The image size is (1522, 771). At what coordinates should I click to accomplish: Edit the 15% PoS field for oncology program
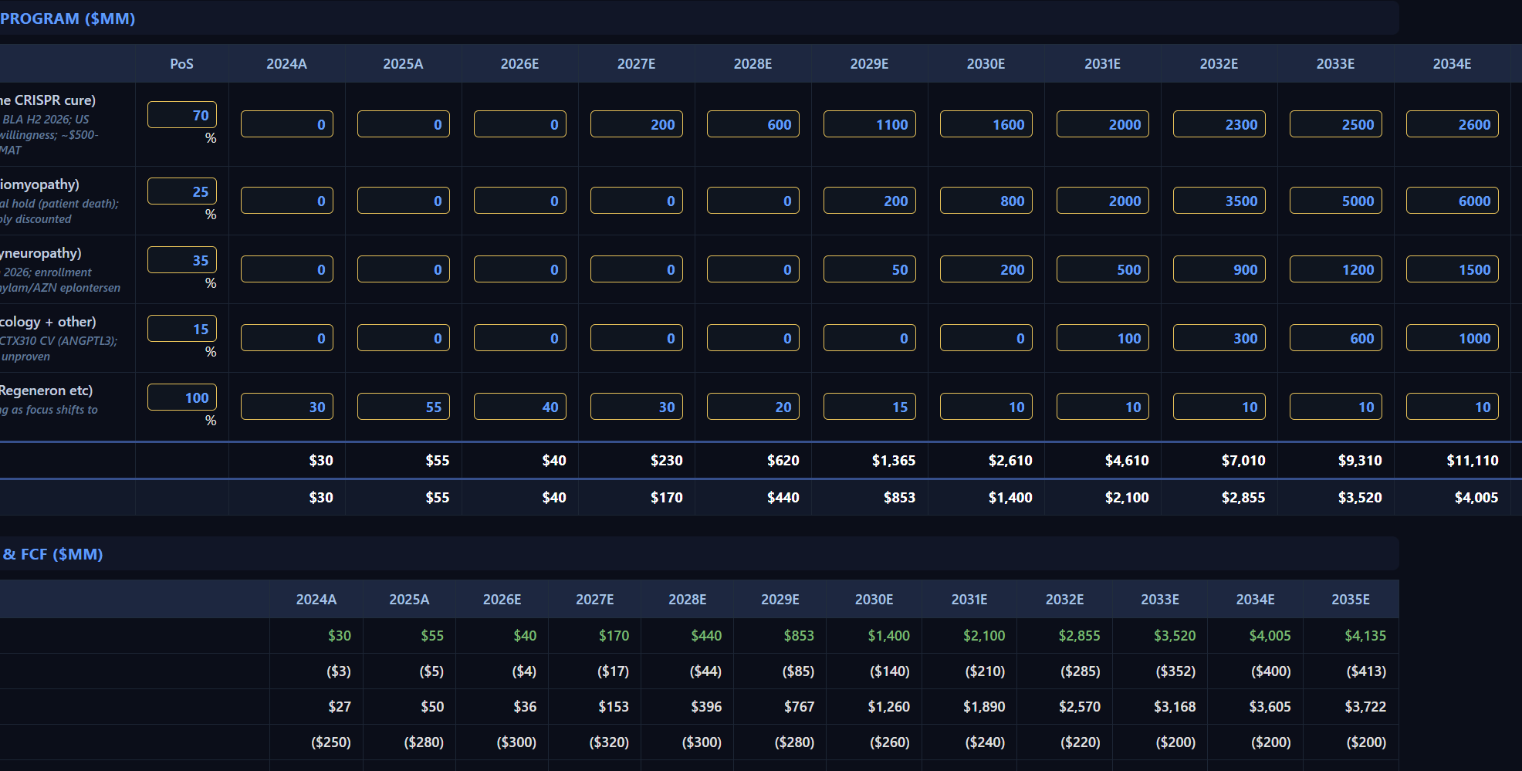(x=181, y=328)
